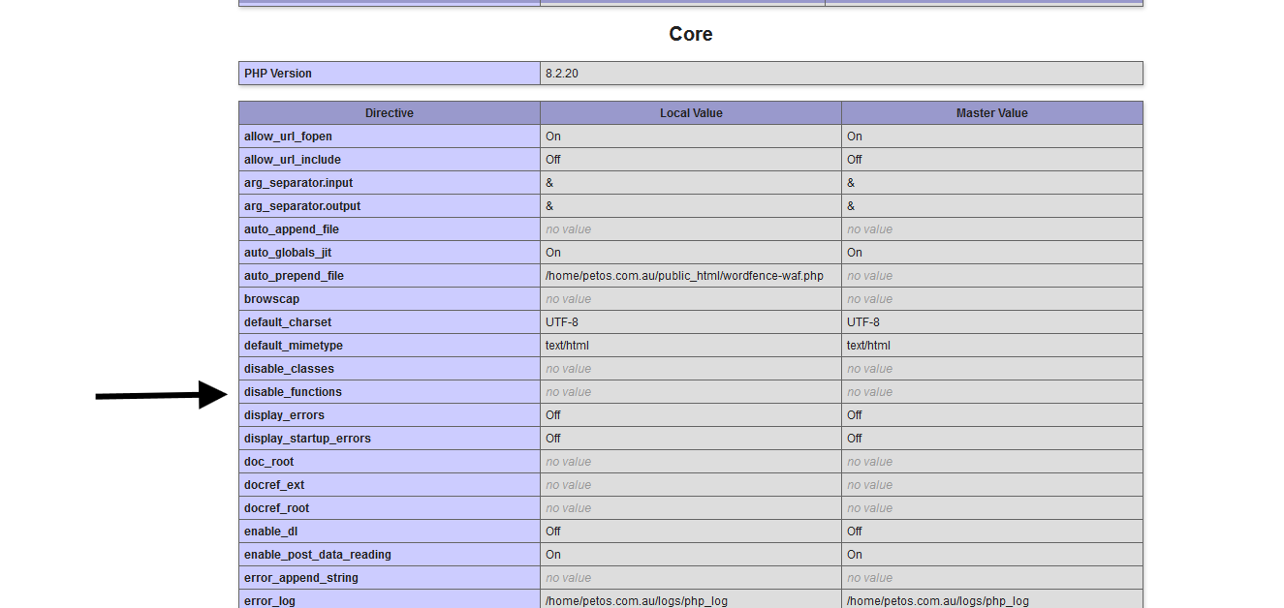The image size is (1284, 608).
Task: Click allow_url_fopen master value On
Action: pos(855,137)
